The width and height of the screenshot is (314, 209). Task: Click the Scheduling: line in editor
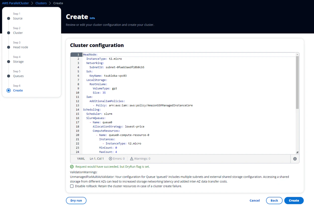[x=92, y=110]
